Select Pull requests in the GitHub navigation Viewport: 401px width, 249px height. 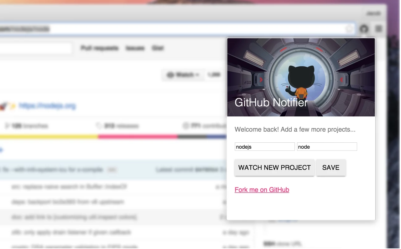99,48
